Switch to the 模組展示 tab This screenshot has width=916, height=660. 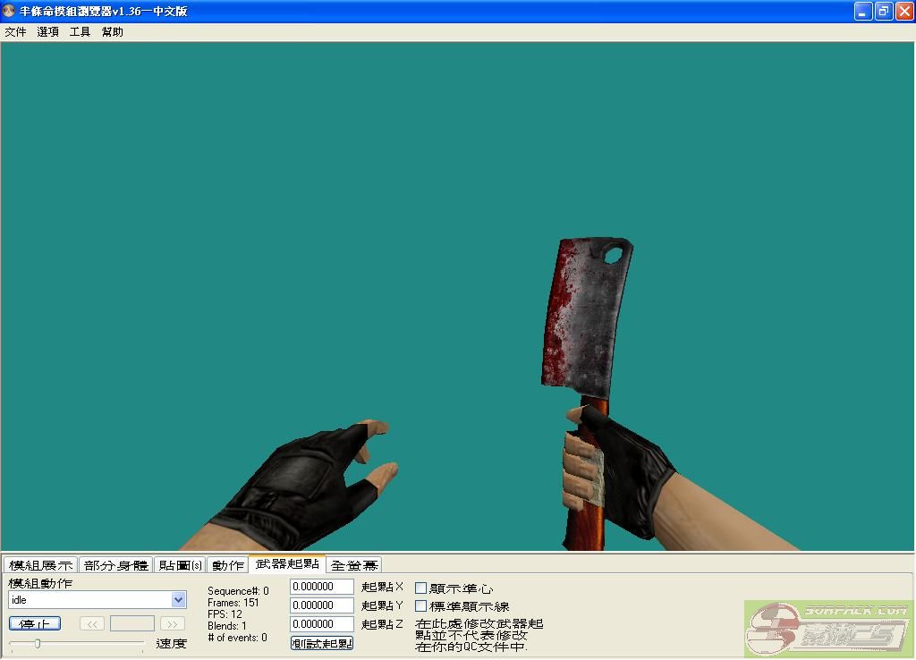[40, 565]
